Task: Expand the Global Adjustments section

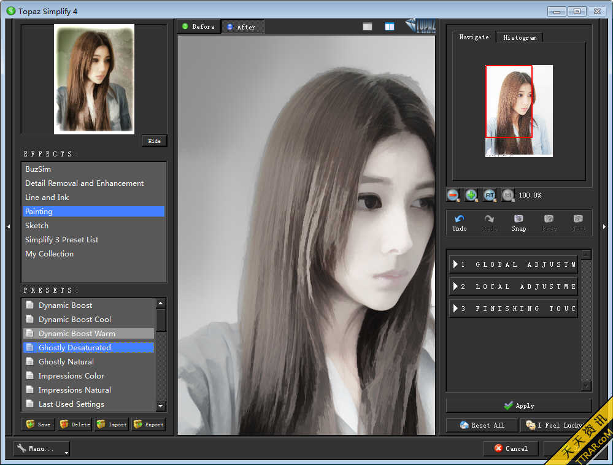Action: pos(513,264)
